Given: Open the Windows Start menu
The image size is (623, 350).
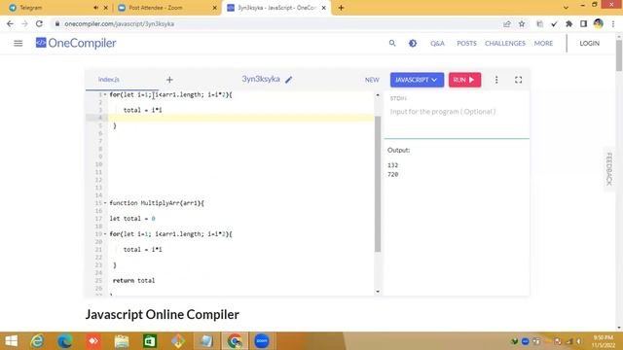Looking at the screenshot, I should [11, 341].
